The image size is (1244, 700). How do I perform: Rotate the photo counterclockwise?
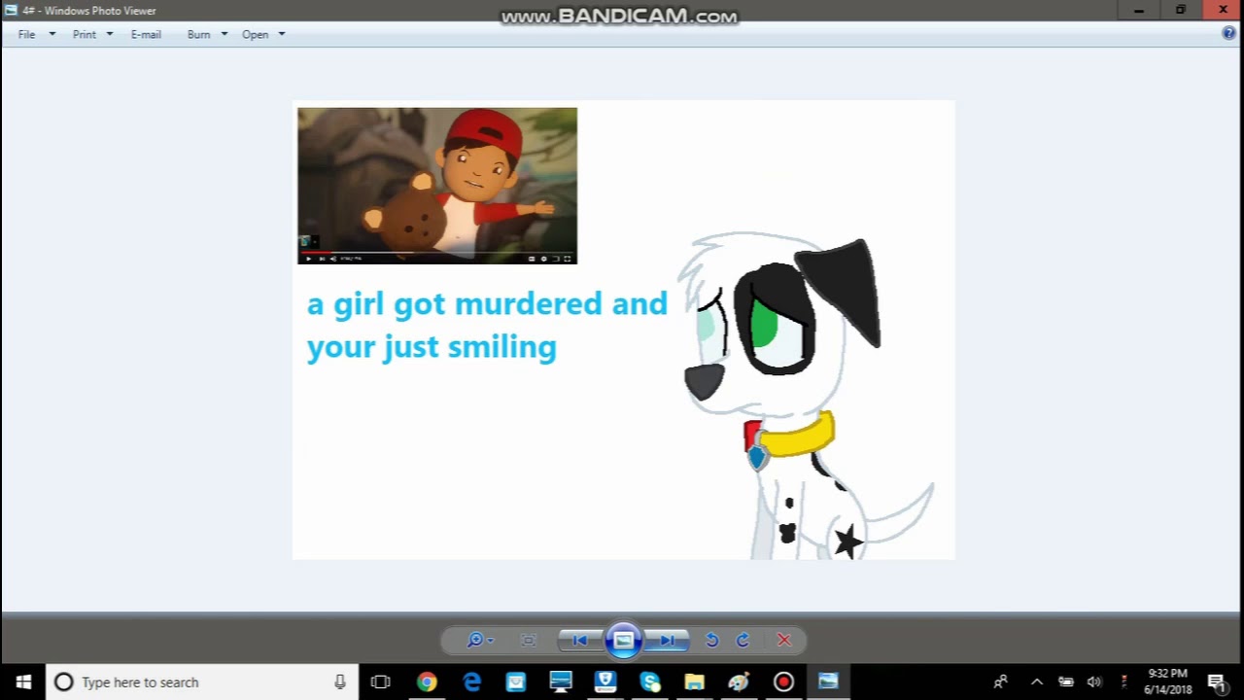(711, 640)
